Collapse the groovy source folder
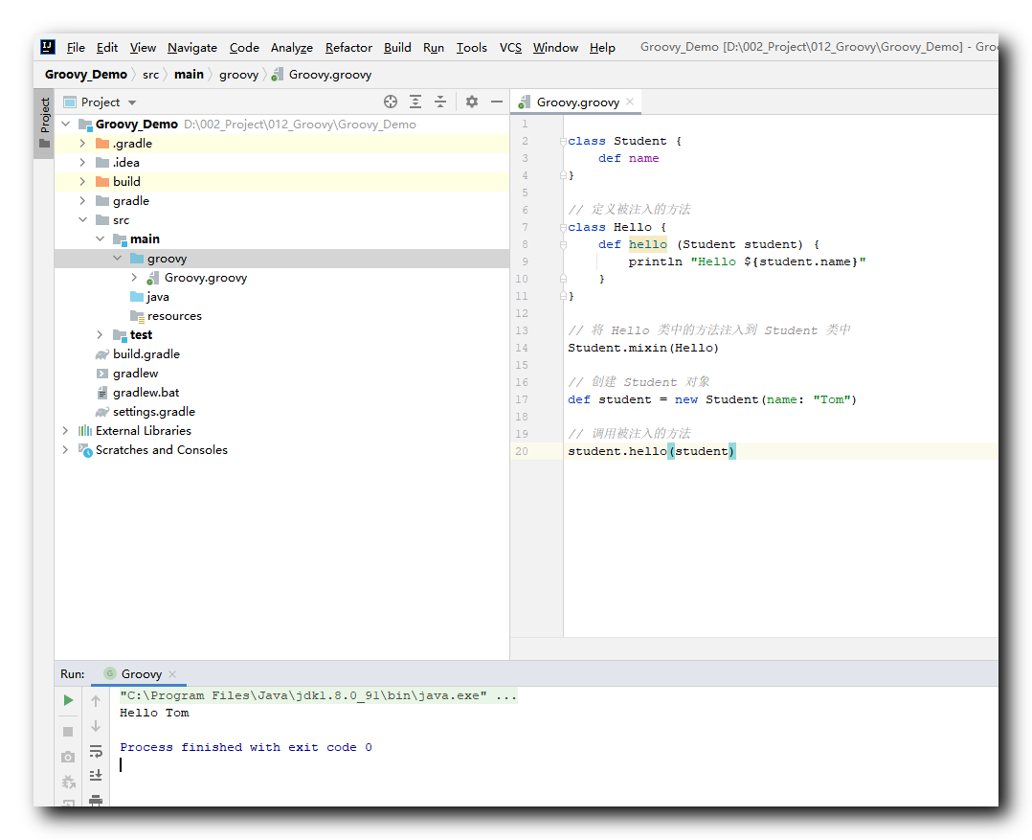Viewport: 1032px width, 840px height. tap(117, 258)
